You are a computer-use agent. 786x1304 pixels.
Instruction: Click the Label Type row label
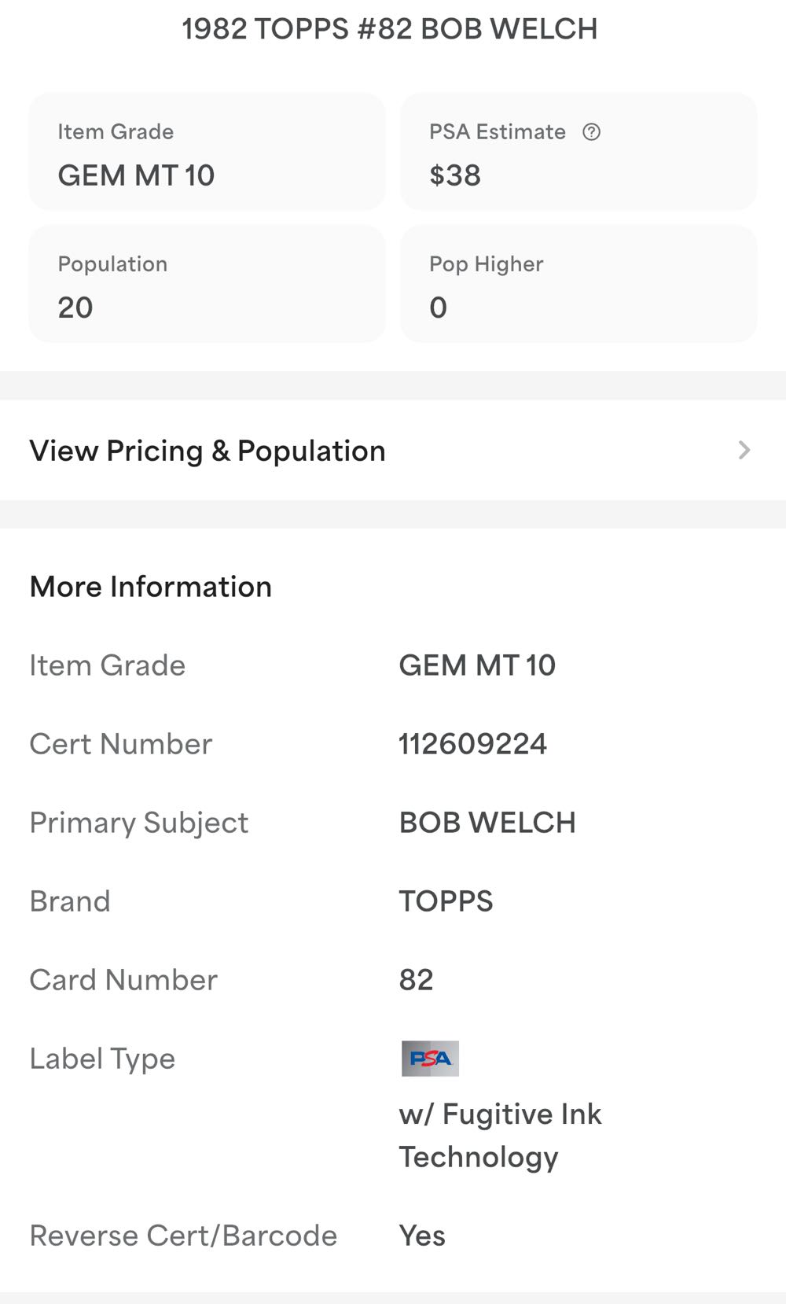(x=102, y=1059)
